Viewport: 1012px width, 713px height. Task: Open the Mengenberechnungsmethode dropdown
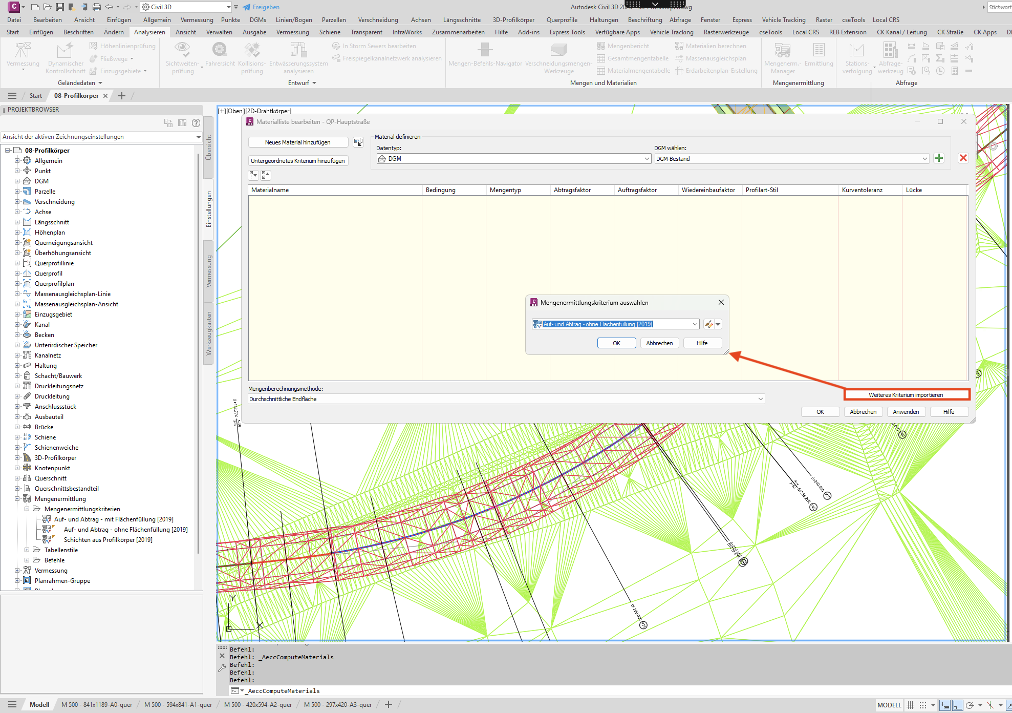tap(506, 399)
